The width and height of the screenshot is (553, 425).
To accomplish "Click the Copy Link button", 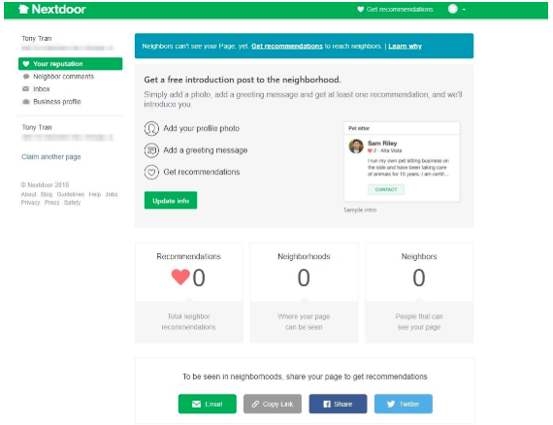I will click(x=273, y=404).
